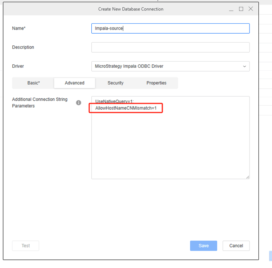Grab the text area resize handle corner
Viewport: 272px width, 268px height.
pyautogui.click(x=248, y=177)
